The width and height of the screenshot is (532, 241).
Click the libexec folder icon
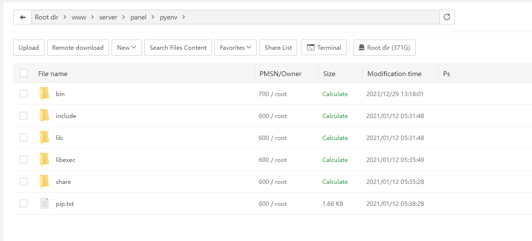pos(45,160)
